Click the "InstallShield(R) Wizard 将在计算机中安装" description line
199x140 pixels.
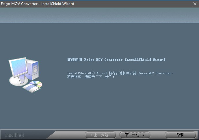pos(102,73)
